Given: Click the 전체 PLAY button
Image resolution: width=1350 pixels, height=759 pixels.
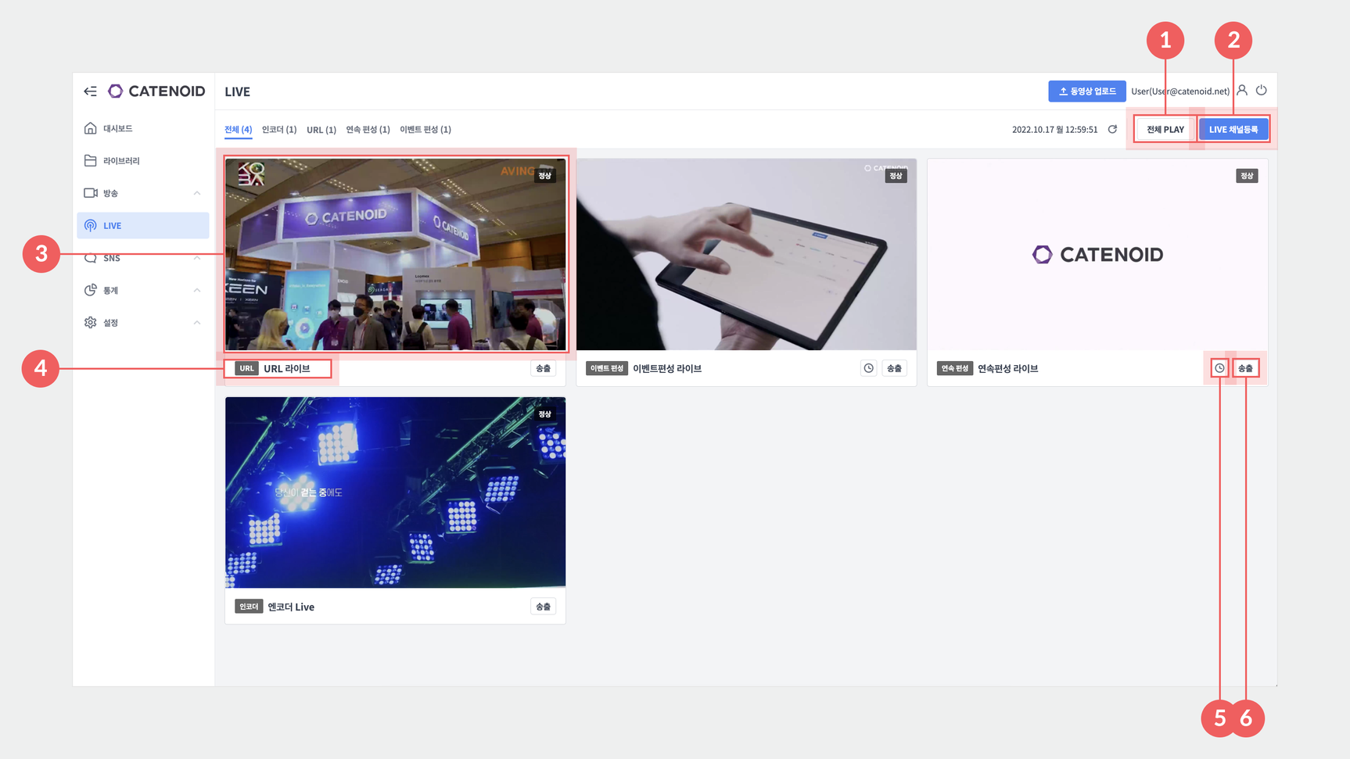Looking at the screenshot, I should (x=1165, y=130).
